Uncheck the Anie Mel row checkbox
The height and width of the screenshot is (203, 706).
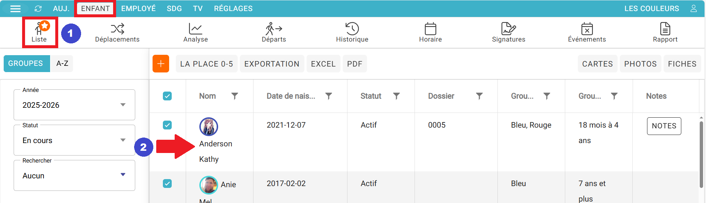point(167,184)
